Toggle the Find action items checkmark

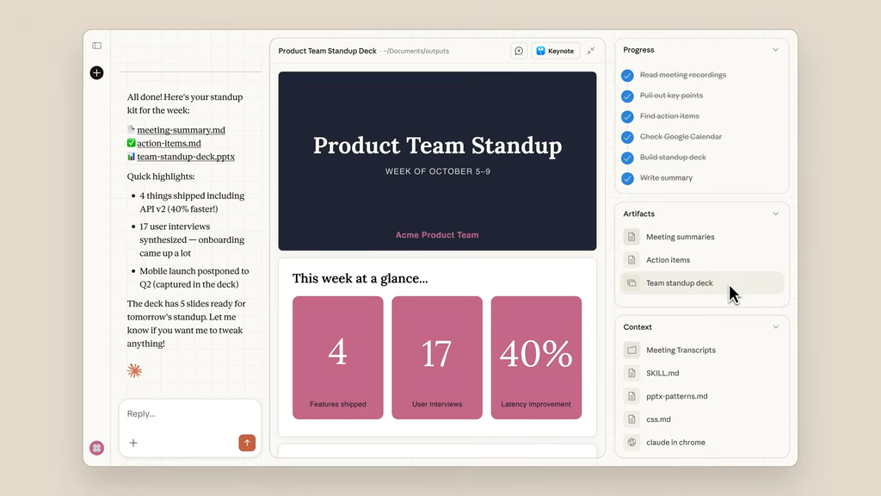(628, 116)
